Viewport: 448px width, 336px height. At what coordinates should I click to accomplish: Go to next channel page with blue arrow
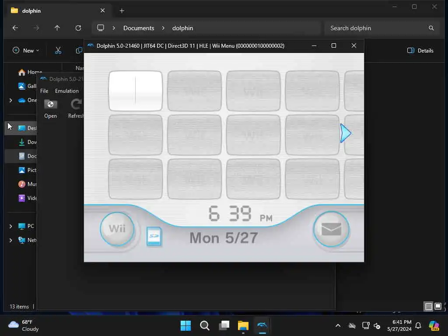coord(346,133)
